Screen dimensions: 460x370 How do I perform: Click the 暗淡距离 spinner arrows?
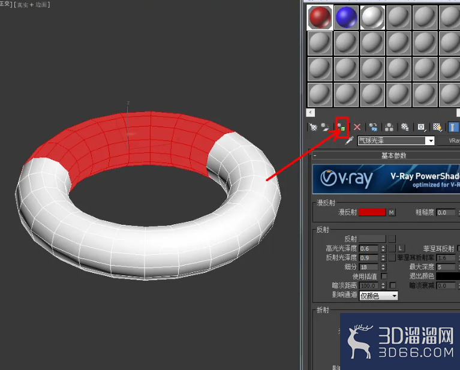pyautogui.click(x=383, y=285)
